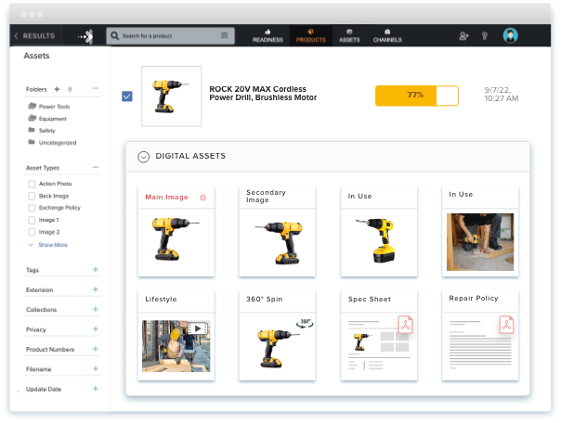Screen dimensions: 561x423
Task: Collapse the Folders section
Action: pos(95,88)
